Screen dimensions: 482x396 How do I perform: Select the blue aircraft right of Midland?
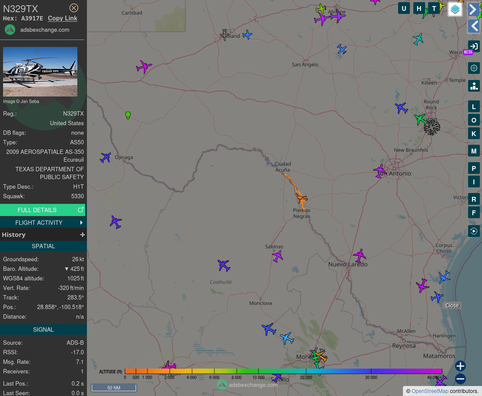[247, 34]
